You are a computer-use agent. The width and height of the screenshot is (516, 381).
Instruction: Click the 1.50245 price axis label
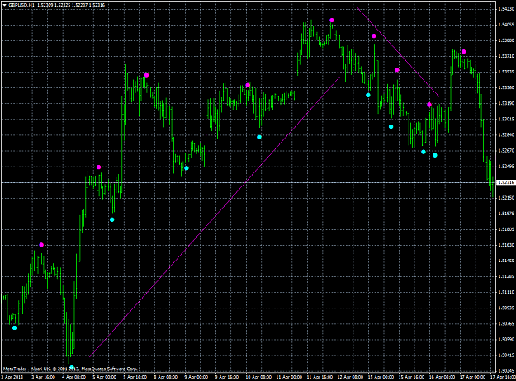point(506,370)
